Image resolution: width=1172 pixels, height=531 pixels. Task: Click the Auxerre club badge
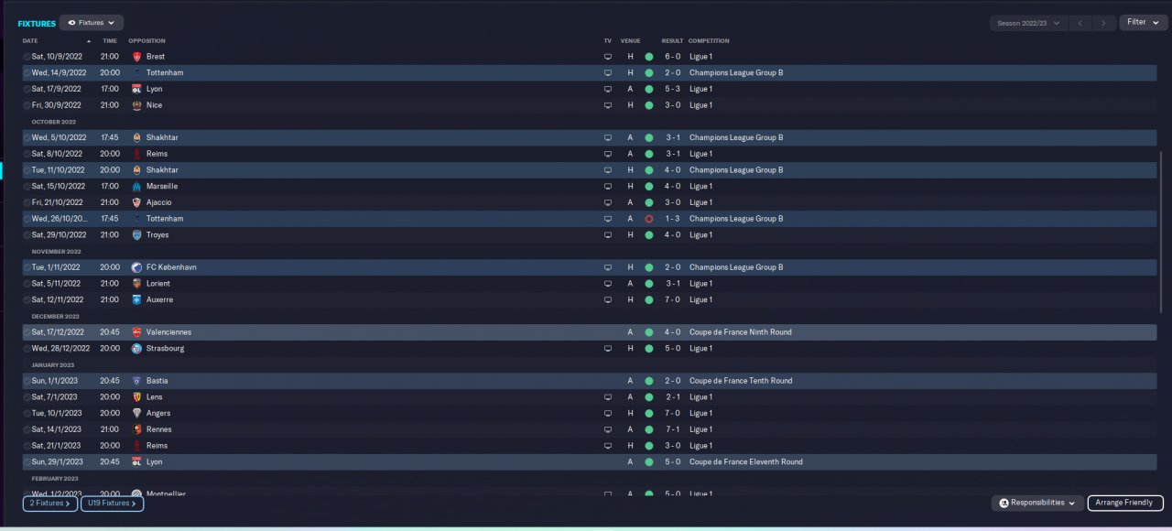click(x=136, y=299)
